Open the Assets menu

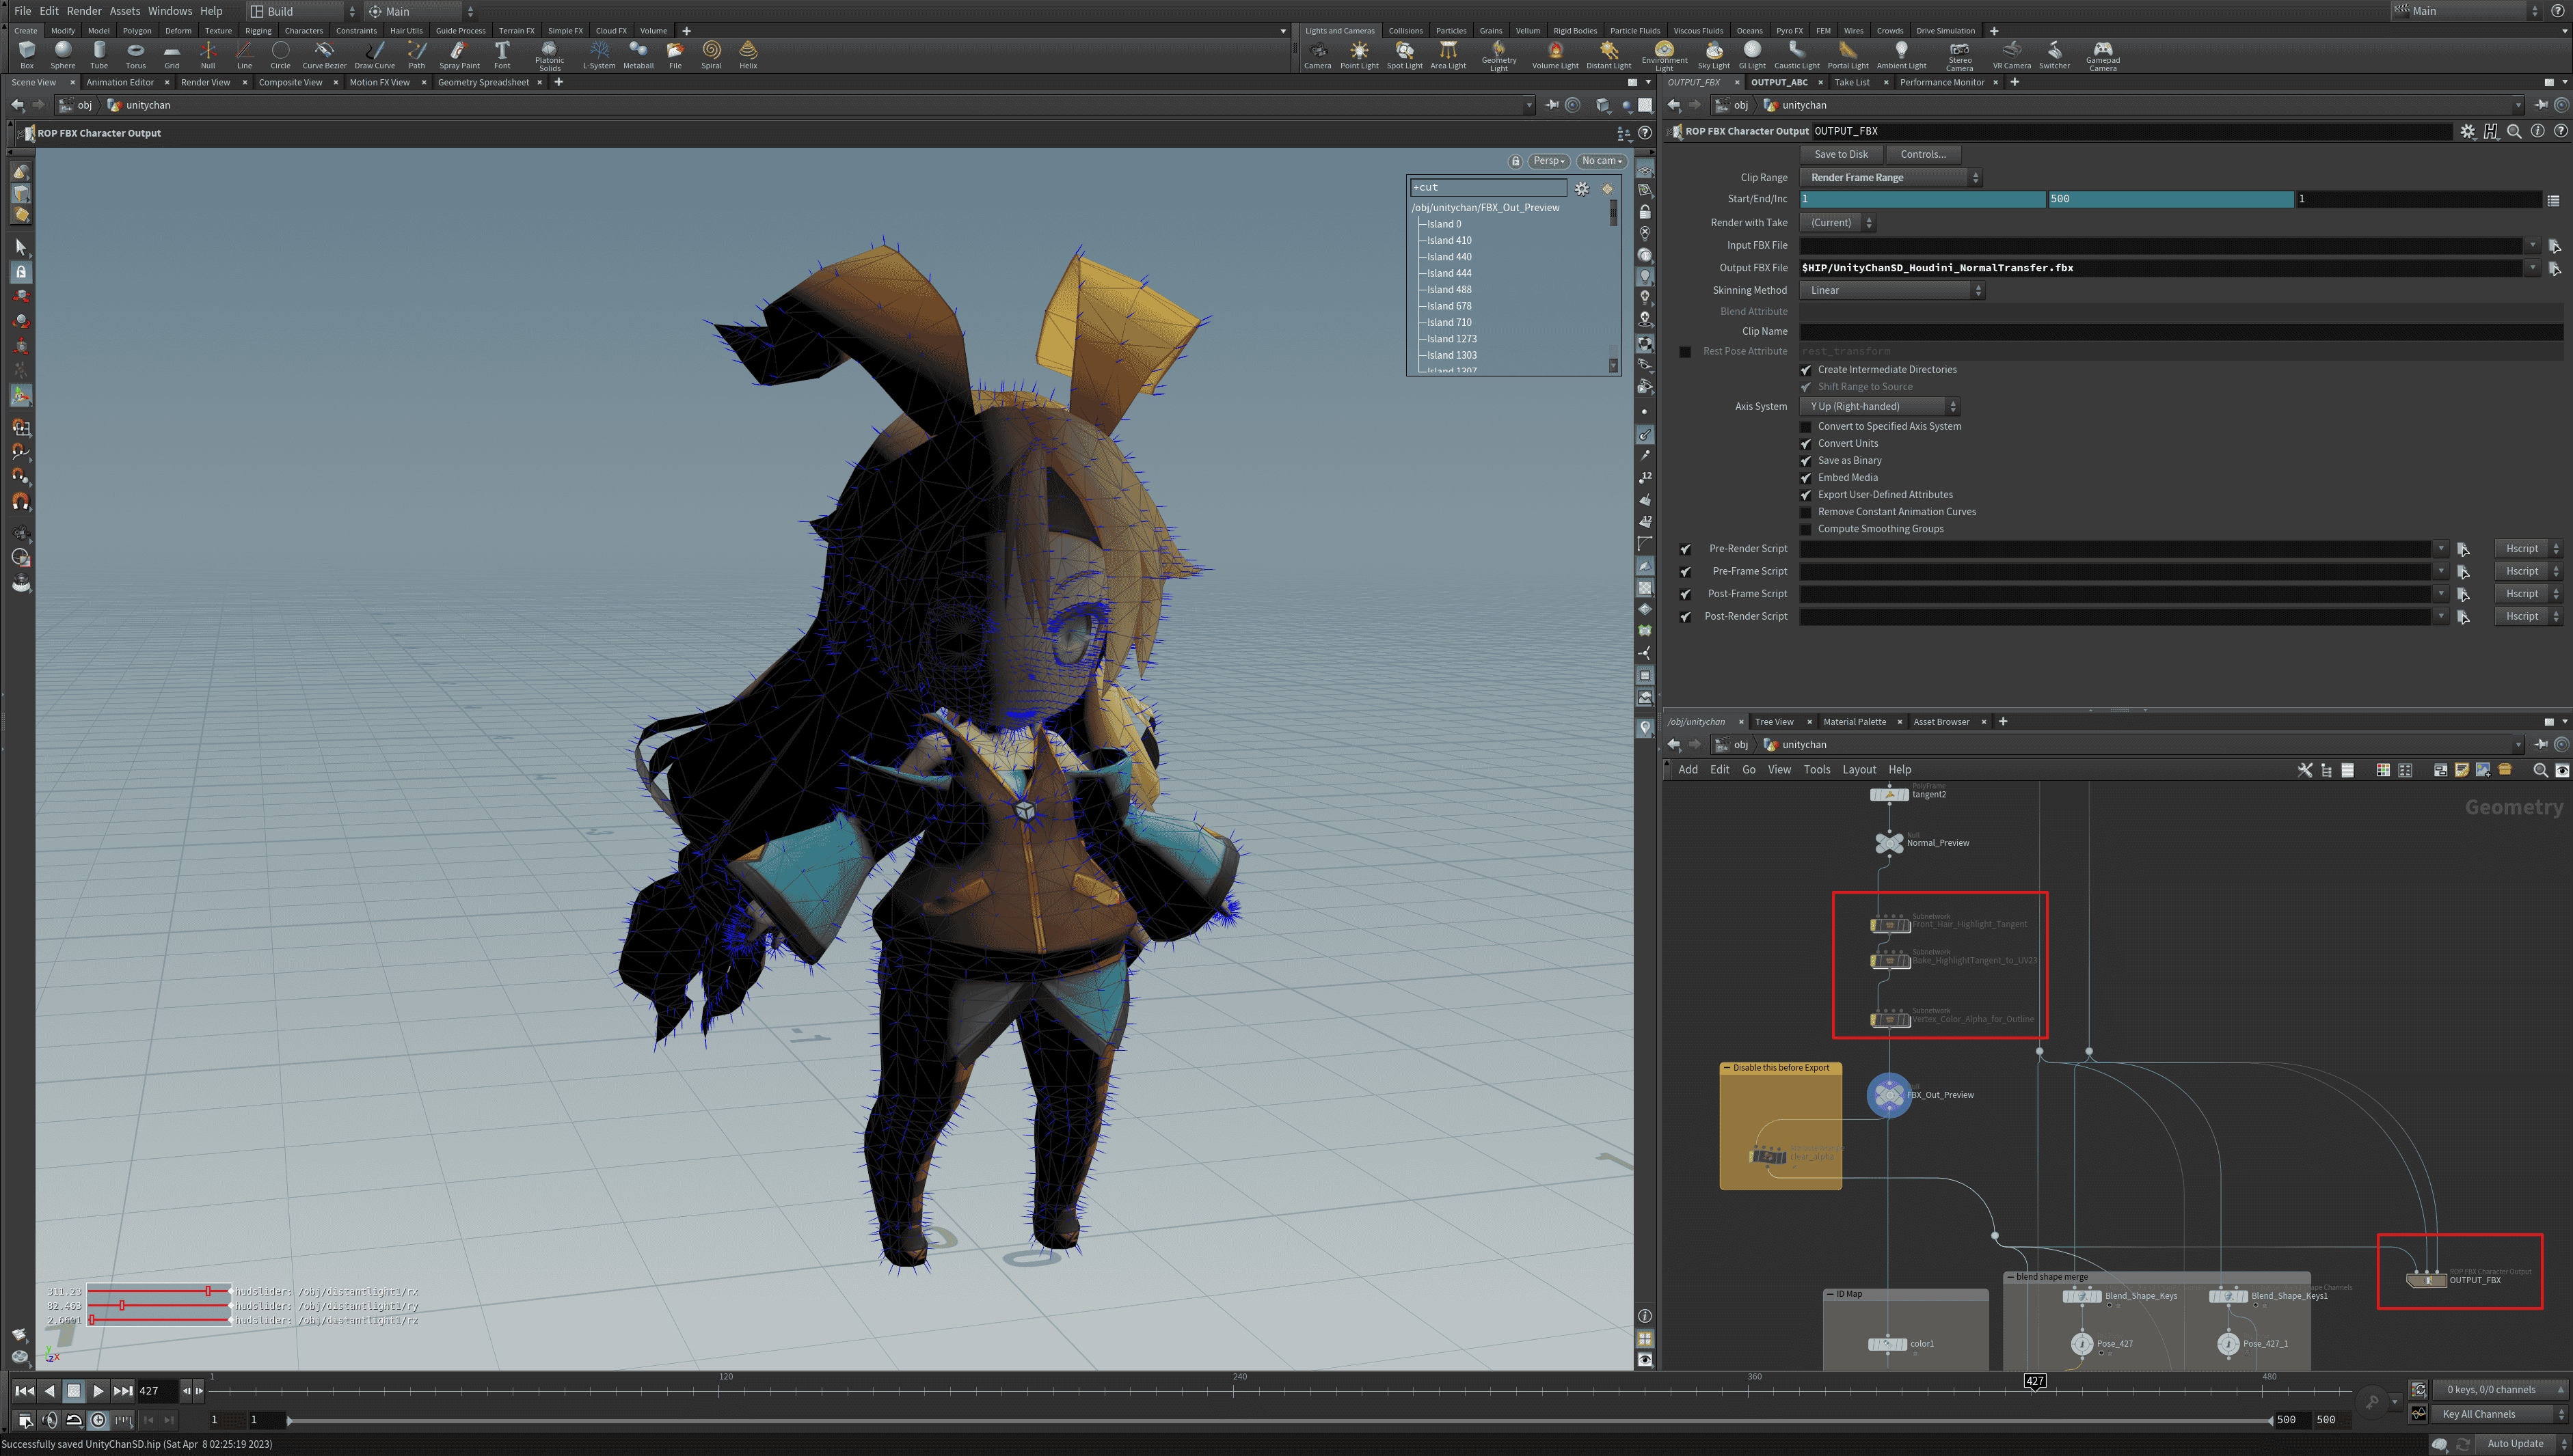pos(124,11)
